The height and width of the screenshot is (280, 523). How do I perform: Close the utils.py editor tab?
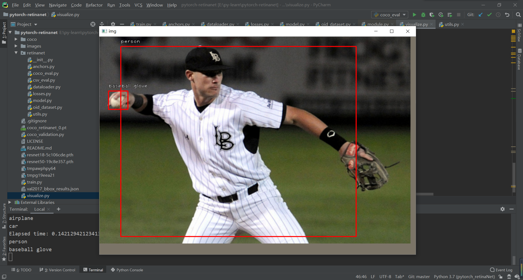point(463,24)
